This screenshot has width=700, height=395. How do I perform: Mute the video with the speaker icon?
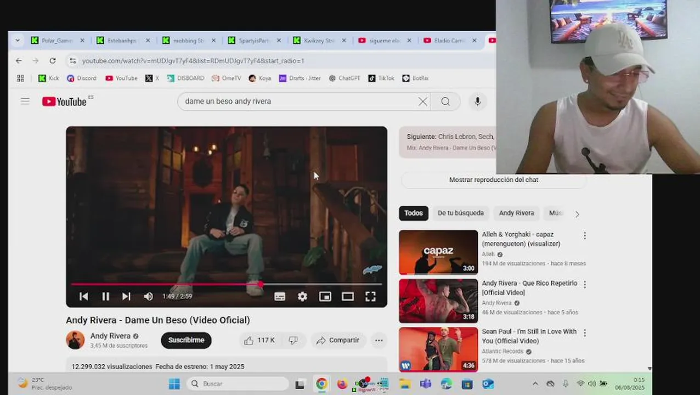tap(148, 296)
